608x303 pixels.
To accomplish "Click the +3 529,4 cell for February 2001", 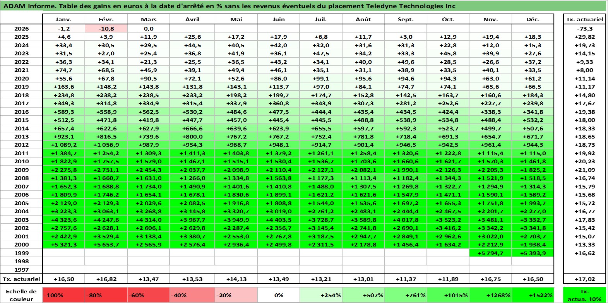I will click(106, 236).
